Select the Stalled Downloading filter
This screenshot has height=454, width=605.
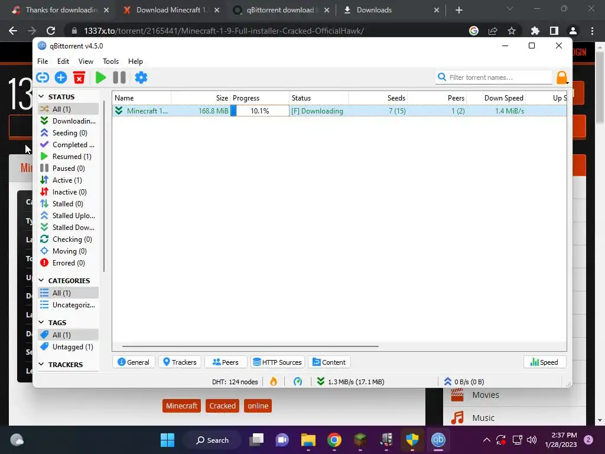[x=69, y=228]
